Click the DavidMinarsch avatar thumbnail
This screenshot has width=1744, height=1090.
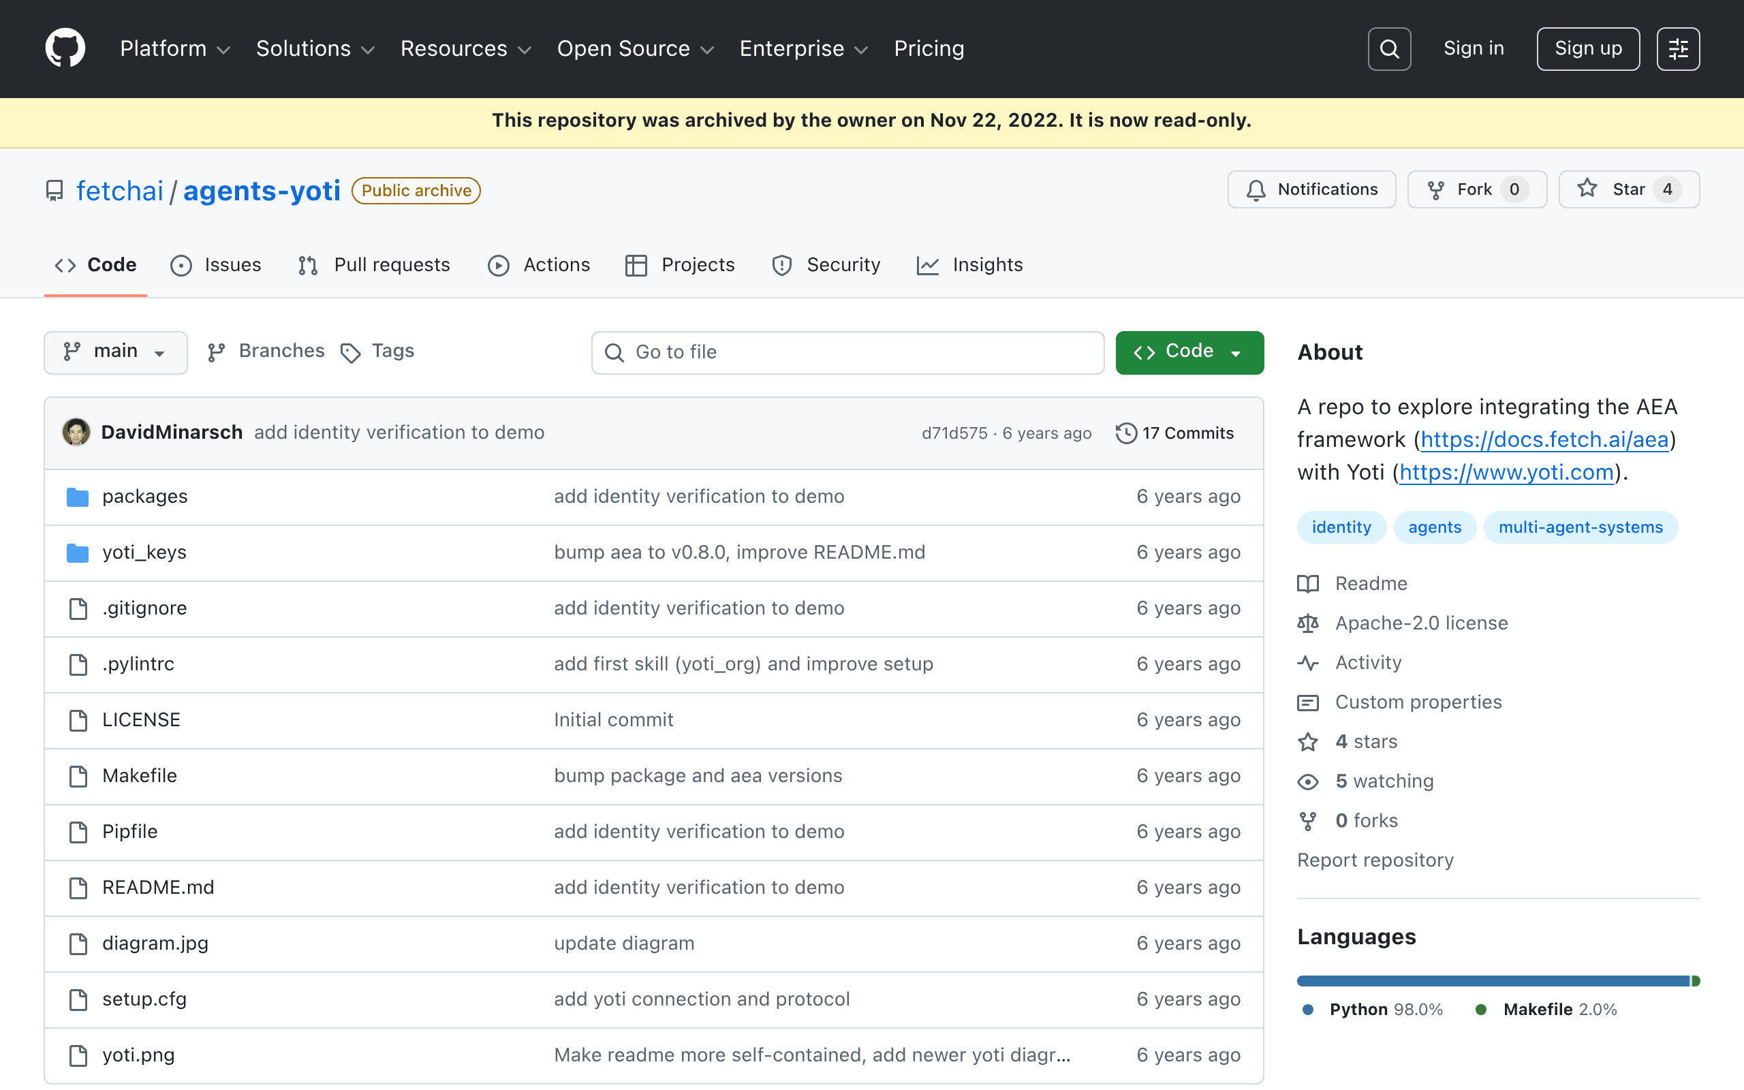(76, 432)
